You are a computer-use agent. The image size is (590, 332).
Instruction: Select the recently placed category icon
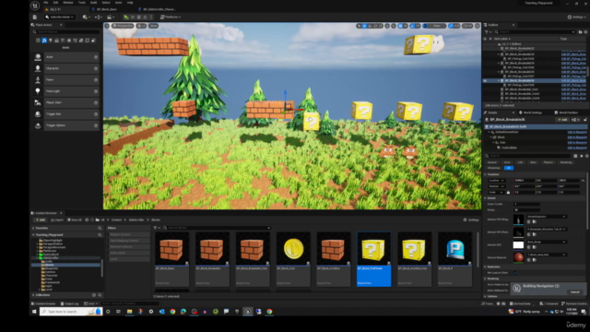point(38,41)
